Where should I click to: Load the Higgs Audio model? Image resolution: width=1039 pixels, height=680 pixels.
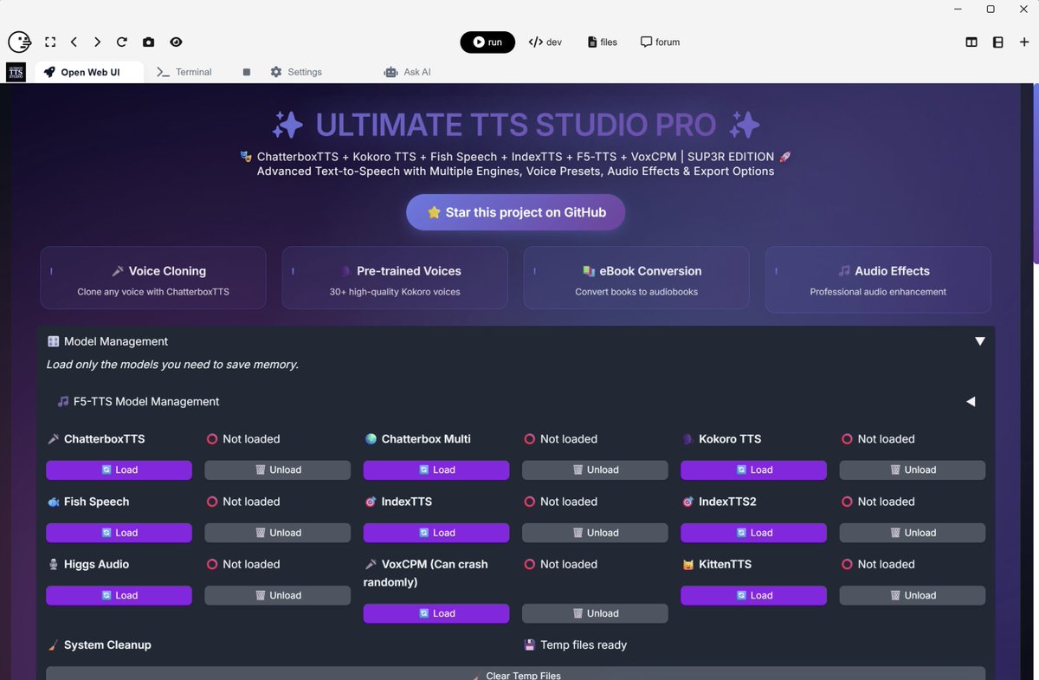119,595
